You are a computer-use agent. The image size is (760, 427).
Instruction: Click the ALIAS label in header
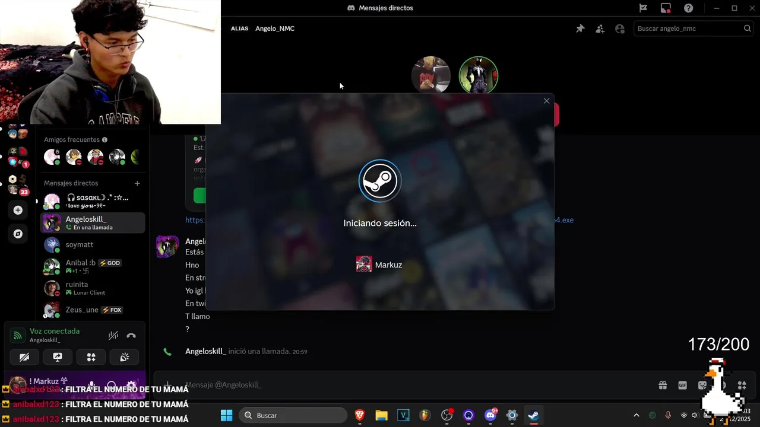pos(239,28)
